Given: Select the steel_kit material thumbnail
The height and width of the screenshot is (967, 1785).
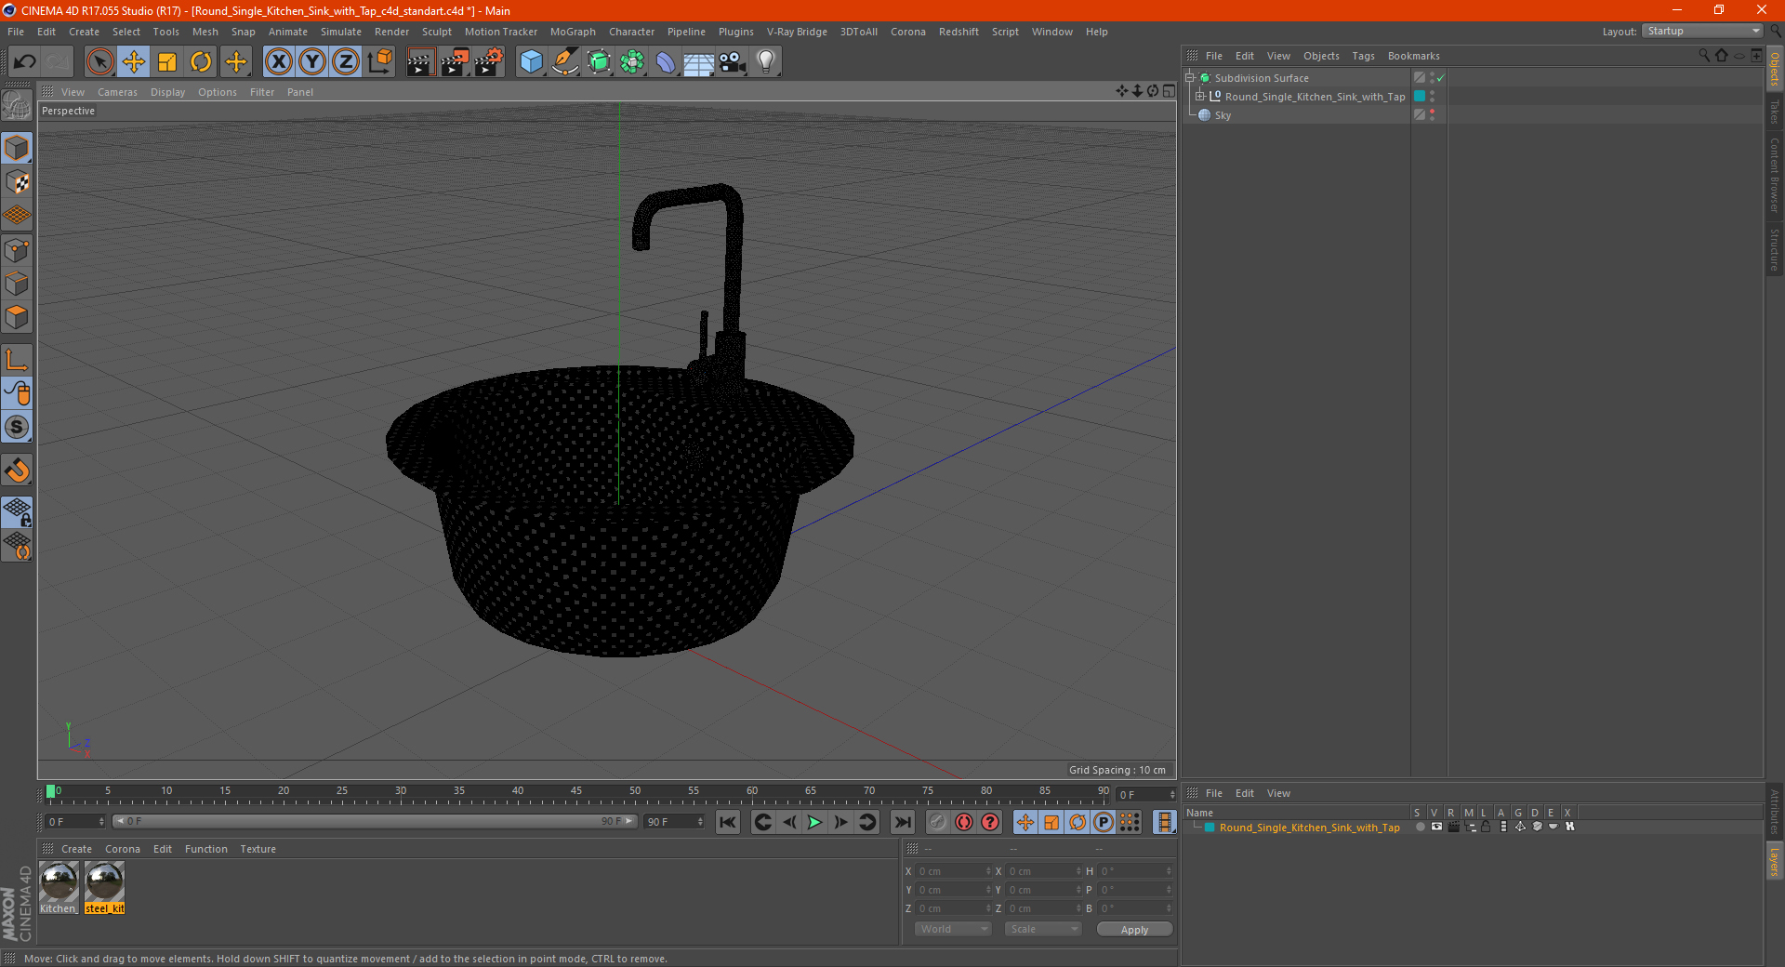Looking at the screenshot, I should (104, 888).
